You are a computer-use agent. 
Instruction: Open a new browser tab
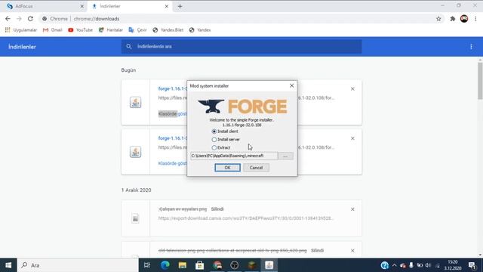tap(180, 6)
